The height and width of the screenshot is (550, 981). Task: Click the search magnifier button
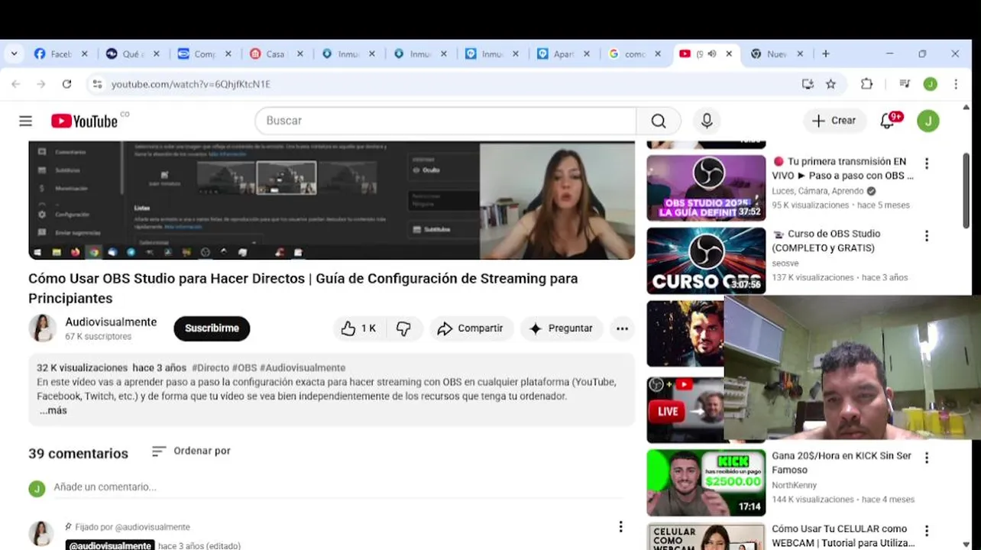click(x=659, y=121)
